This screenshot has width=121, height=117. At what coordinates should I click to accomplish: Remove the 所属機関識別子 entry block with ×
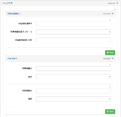point(110,20)
